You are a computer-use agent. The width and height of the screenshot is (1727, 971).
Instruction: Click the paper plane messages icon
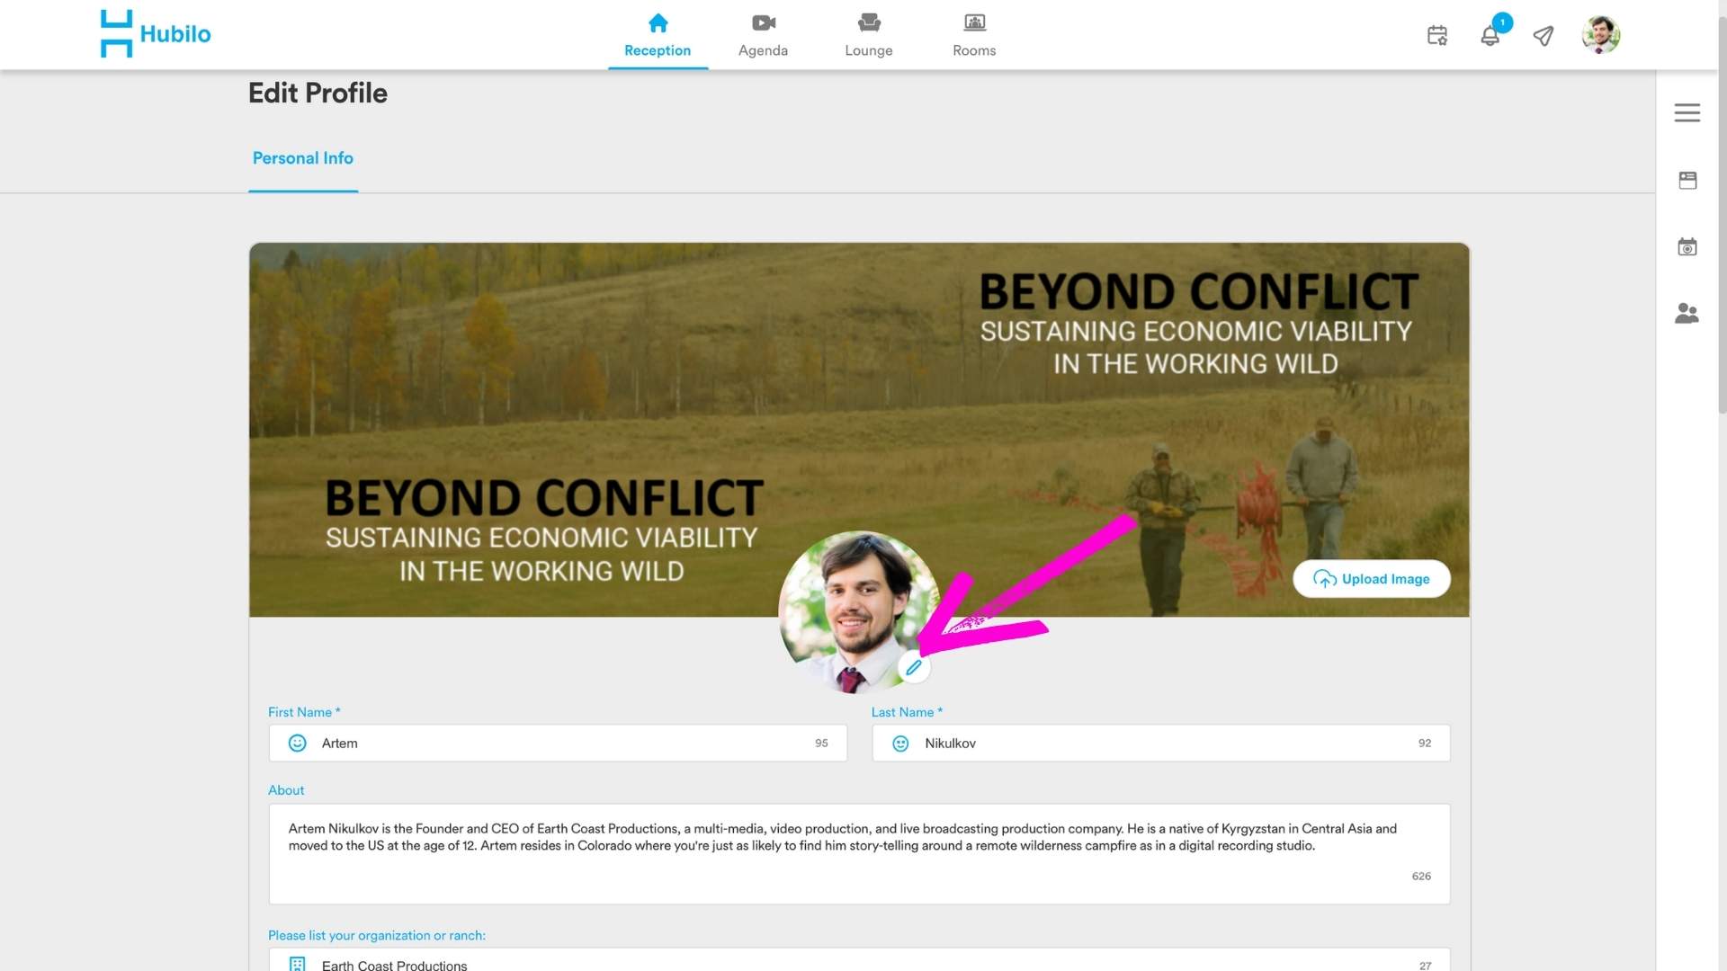pyautogui.click(x=1544, y=36)
